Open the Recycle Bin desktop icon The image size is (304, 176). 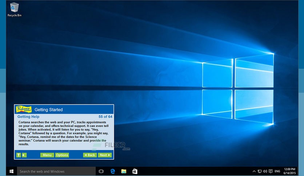click(14, 10)
